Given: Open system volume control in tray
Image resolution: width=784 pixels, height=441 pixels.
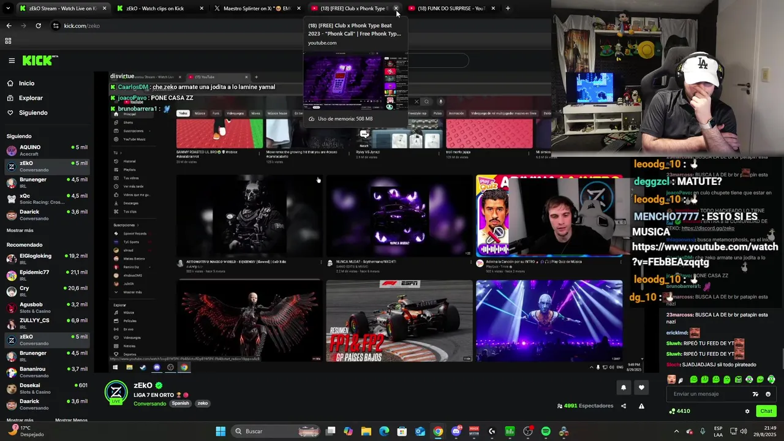Looking at the screenshot, I should coord(743,431).
